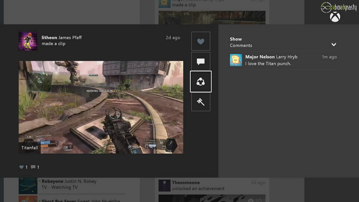Screen dimensions: 359x202
Task: Report the clip using the gavel icon
Action: point(200,102)
